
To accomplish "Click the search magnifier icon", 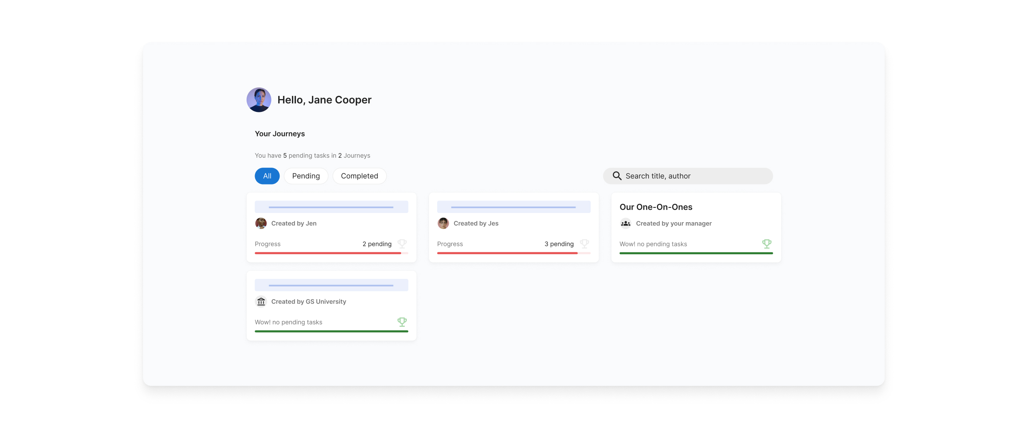I will [x=617, y=176].
